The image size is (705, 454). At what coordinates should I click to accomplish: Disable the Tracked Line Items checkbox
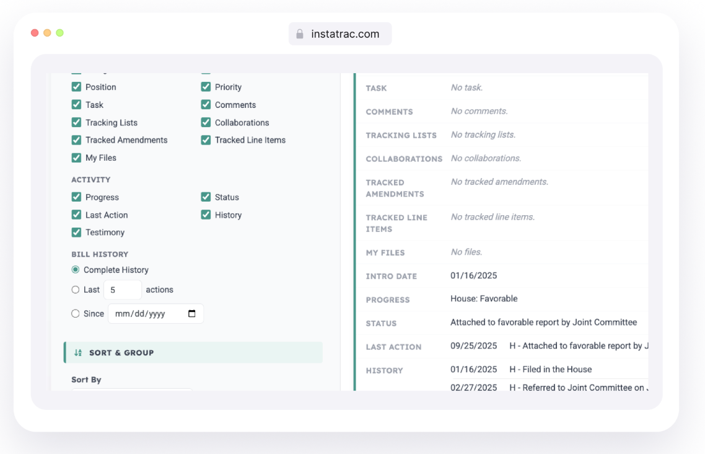click(x=206, y=140)
